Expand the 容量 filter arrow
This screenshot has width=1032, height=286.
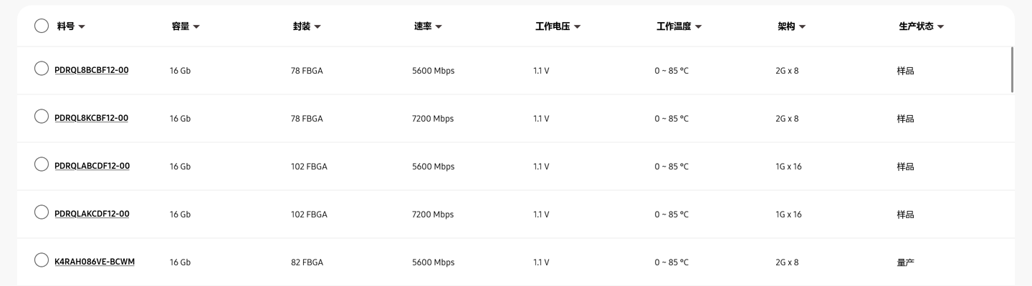pyautogui.click(x=196, y=26)
